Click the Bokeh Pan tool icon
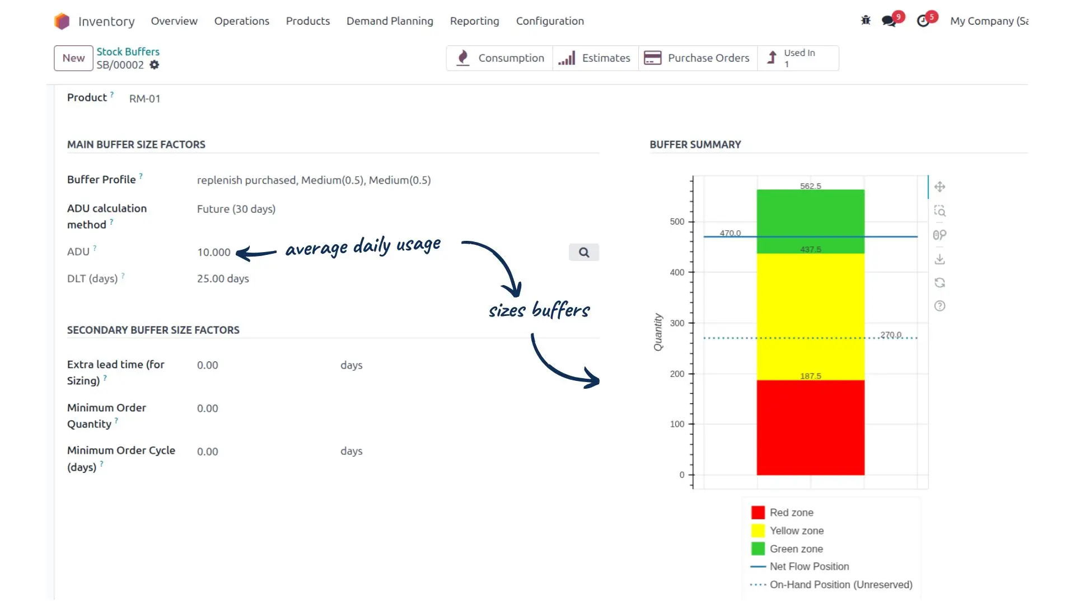Image resolution: width=1075 pixels, height=605 pixels. tap(940, 187)
